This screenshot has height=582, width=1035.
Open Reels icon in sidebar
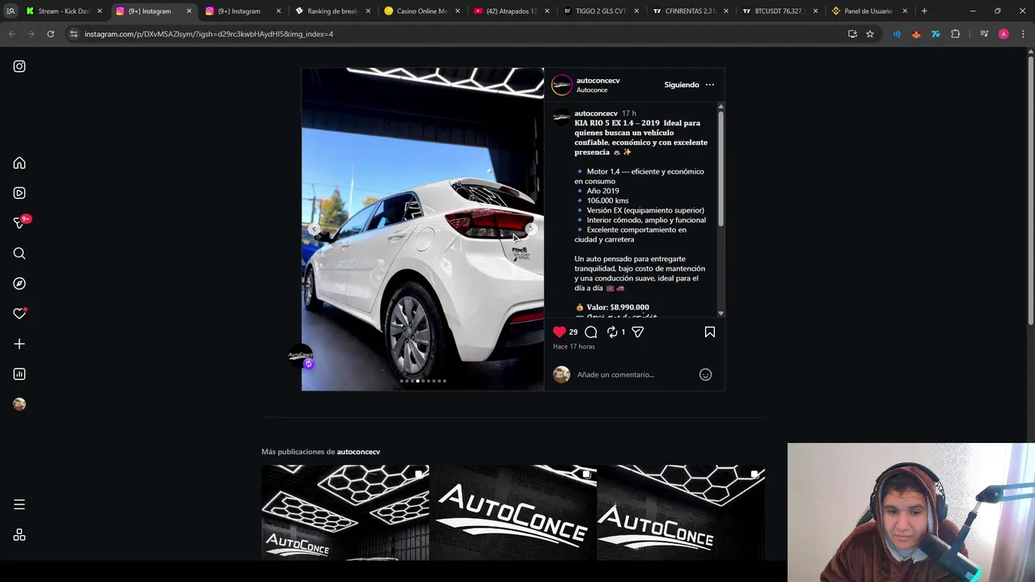(19, 193)
